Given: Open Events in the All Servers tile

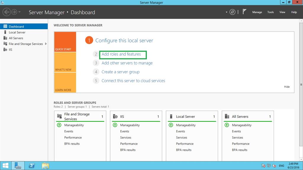Looking at the screenshot, I should tap(236, 131).
